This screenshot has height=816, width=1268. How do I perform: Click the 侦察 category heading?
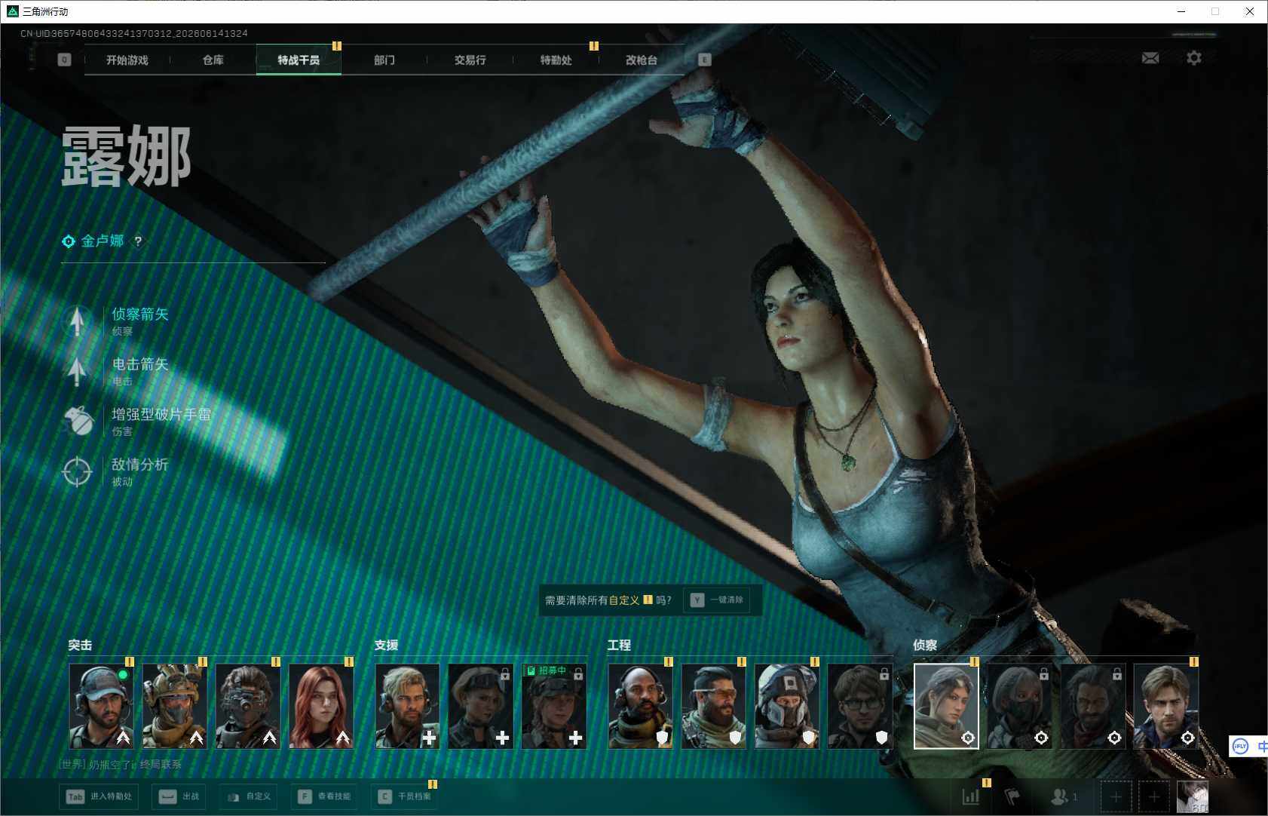[925, 646]
